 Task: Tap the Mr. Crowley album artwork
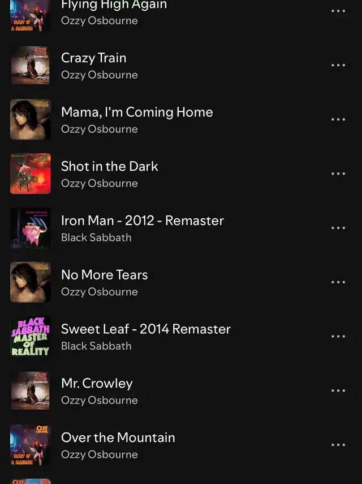31,390
